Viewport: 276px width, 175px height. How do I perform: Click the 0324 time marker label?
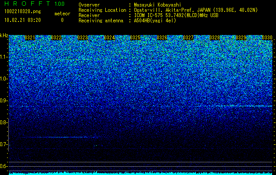tap(109, 38)
